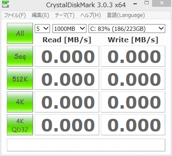Screen dimensions: 172x156
Task: Select the Seq write result value
Action: click(133, 56)
